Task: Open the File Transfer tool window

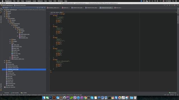Action: tap(15, 93)
